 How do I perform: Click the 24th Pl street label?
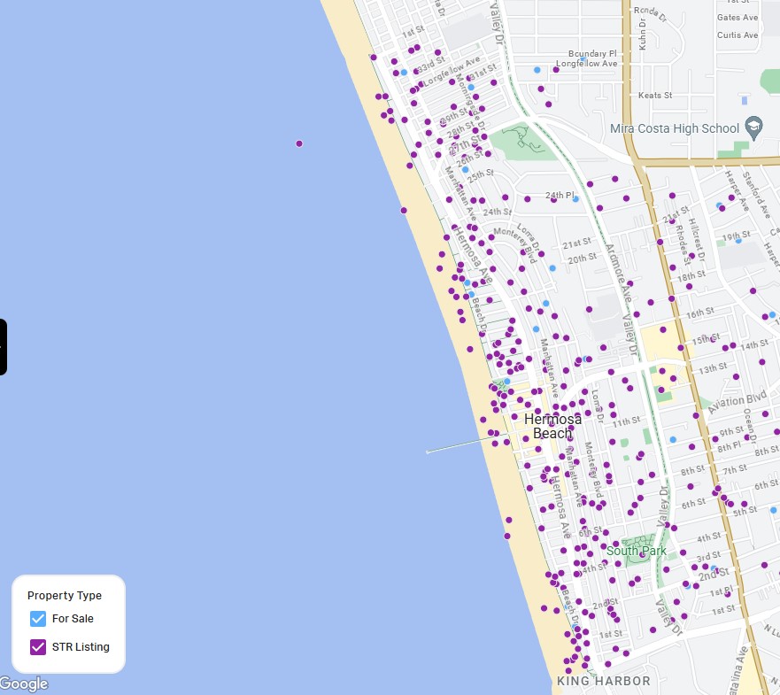[560, 196]
